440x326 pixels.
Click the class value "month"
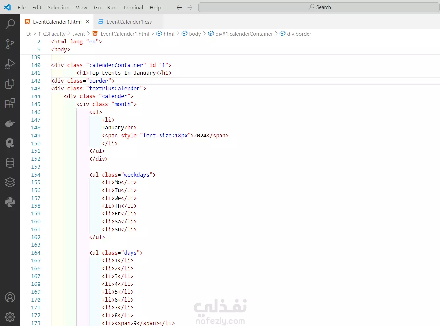click(x=122, y=104)
